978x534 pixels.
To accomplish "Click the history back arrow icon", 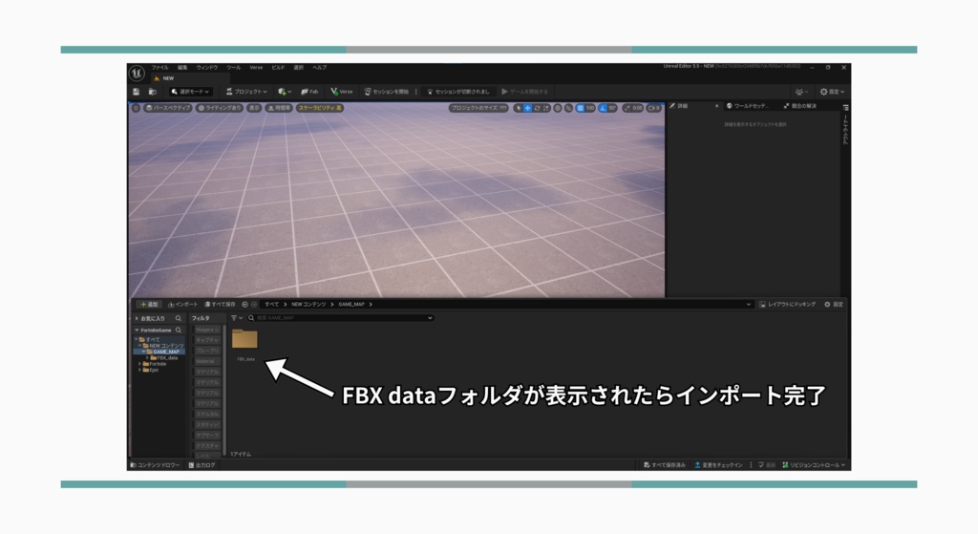I will pos(244,305).
